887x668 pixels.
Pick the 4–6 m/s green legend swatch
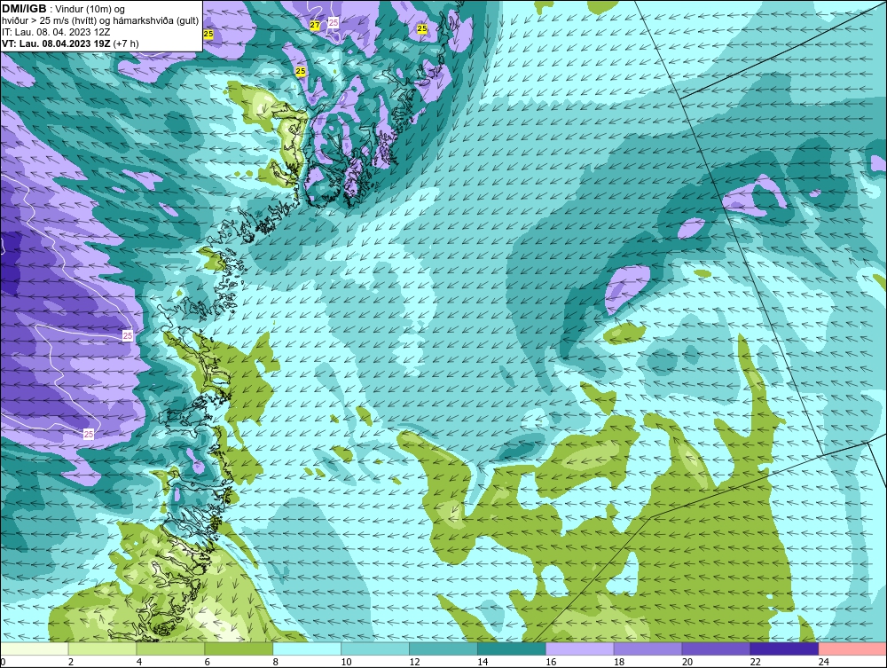click(170, 648)
